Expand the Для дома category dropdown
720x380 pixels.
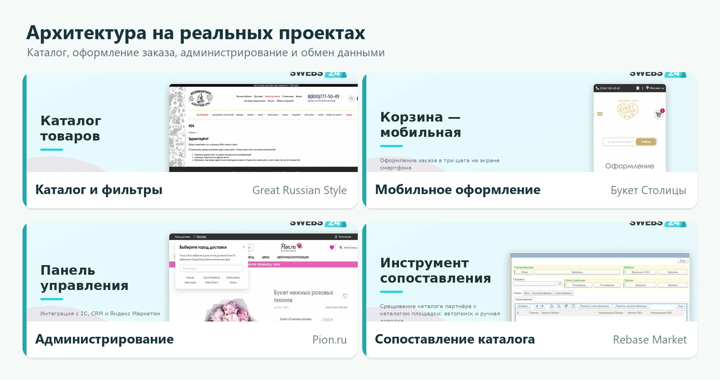(315, 115)
